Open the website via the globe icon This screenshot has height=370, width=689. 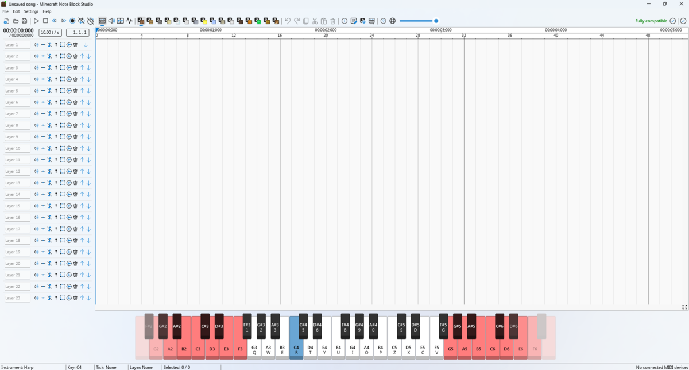(393, 21)
